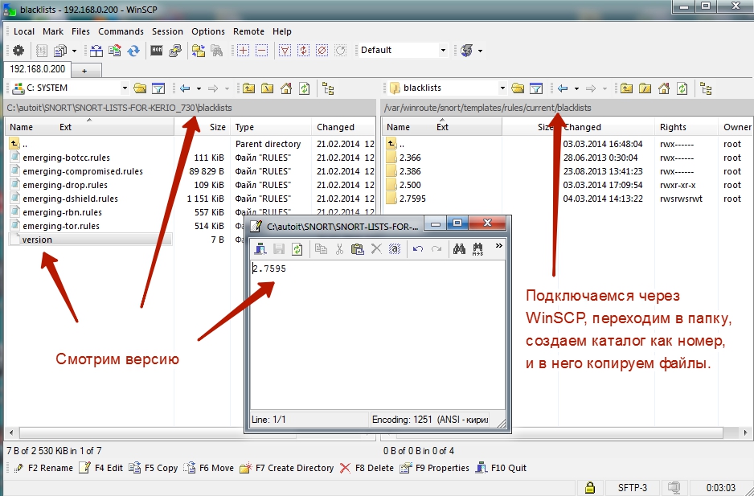754x496 pixels.
Task: Open the local filter funnel icon
Action: (158, 88)
